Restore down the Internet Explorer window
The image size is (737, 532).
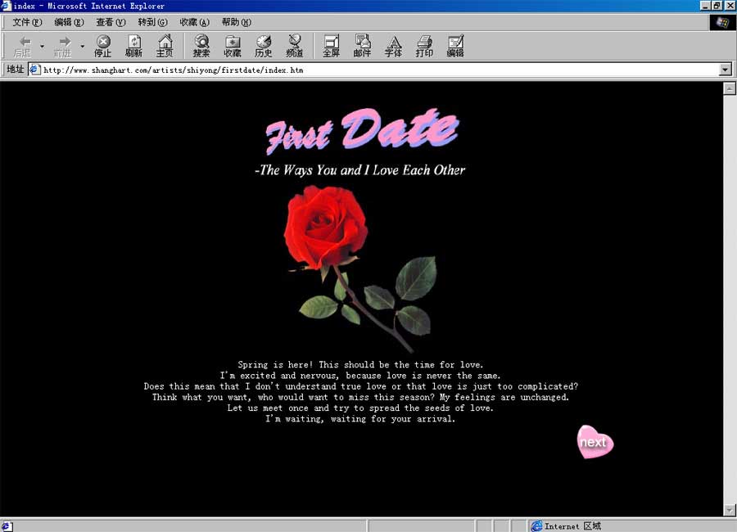pyautogui.click(x=717, y=6)
